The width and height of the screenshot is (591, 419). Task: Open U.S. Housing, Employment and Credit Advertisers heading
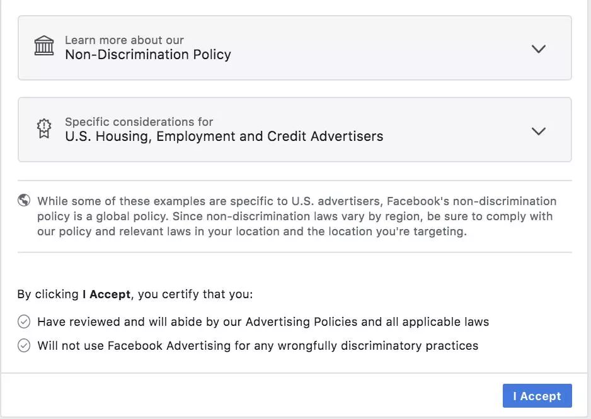[224, 137]
